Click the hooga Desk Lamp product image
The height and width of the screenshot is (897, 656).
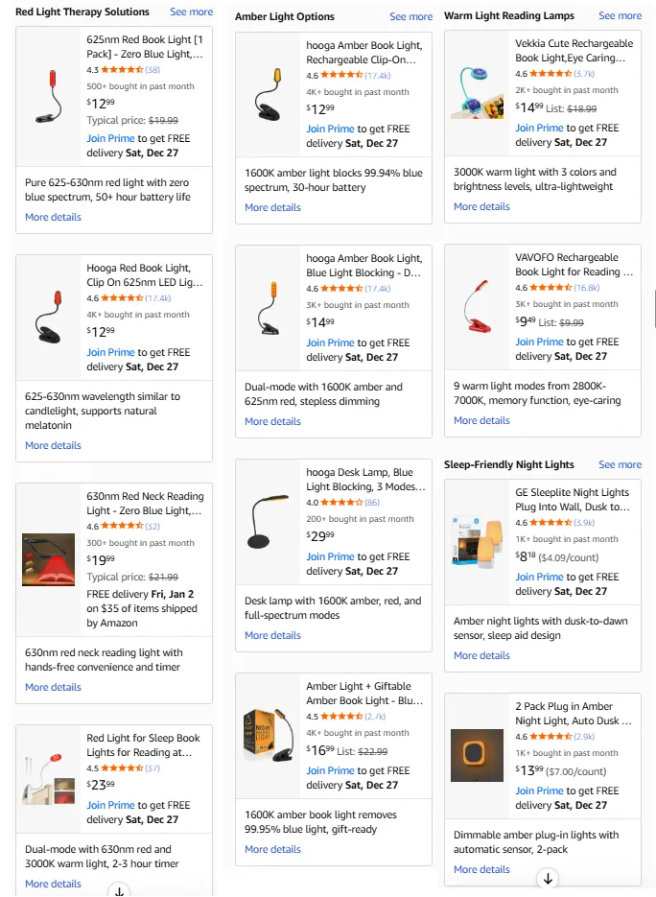point(267,521)
